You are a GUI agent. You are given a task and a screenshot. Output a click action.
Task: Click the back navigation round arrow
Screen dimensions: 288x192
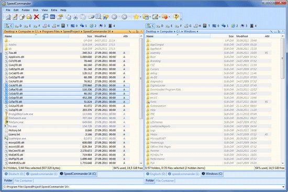[x=114, y=17]
